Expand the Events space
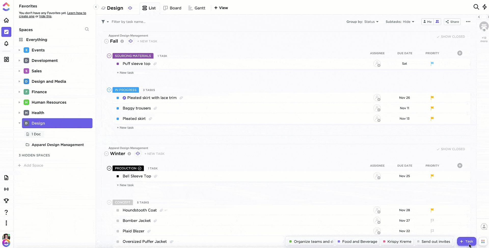489x248 pixels. tap(19, 50)
